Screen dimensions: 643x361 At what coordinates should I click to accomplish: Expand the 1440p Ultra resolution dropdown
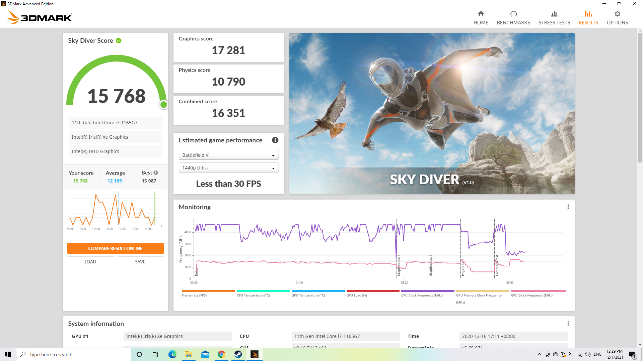pyautogui.click(x=228, y=168)
